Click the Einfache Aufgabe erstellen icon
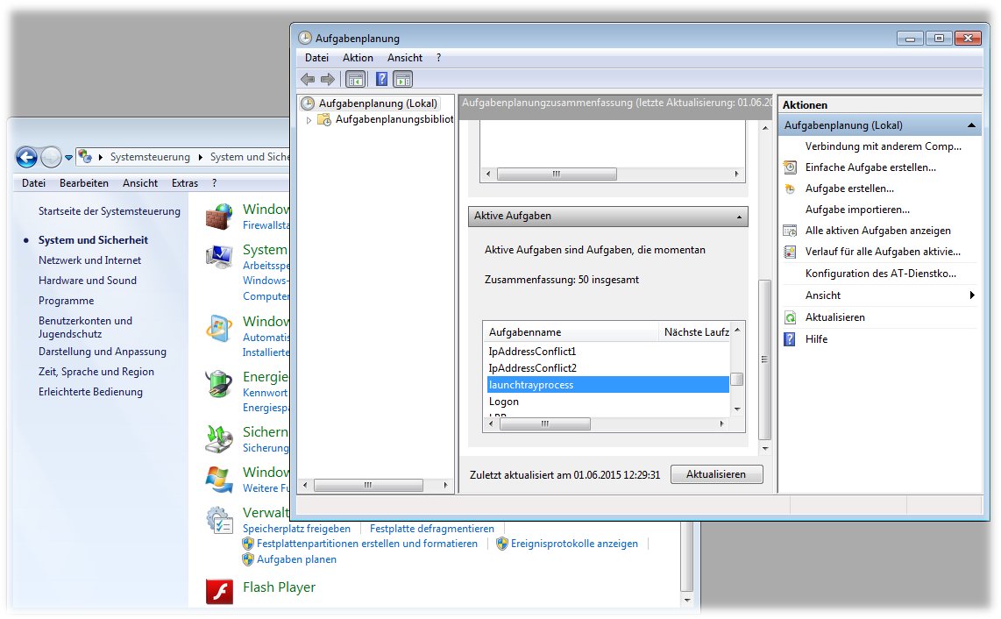The image size is (1001, 619). (790, 167)
